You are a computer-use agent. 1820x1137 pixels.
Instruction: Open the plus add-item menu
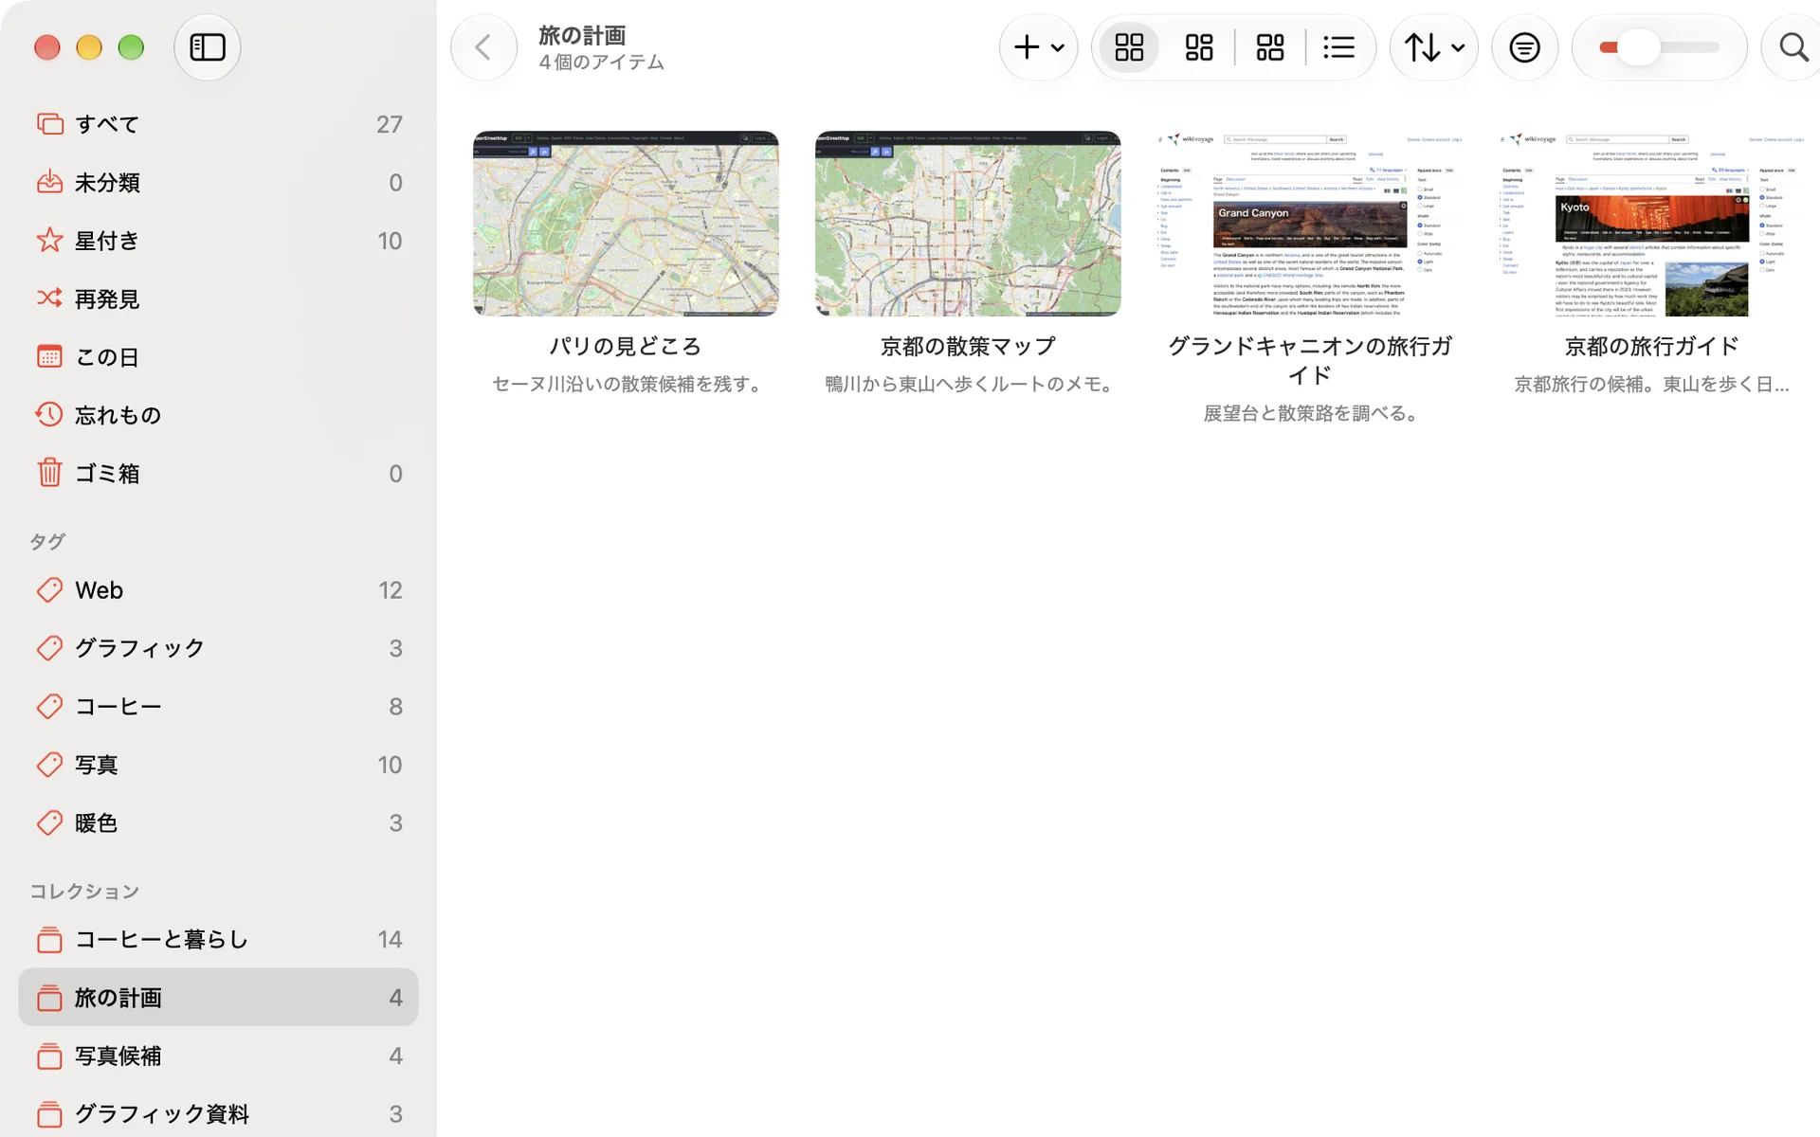click(1039, 47)
